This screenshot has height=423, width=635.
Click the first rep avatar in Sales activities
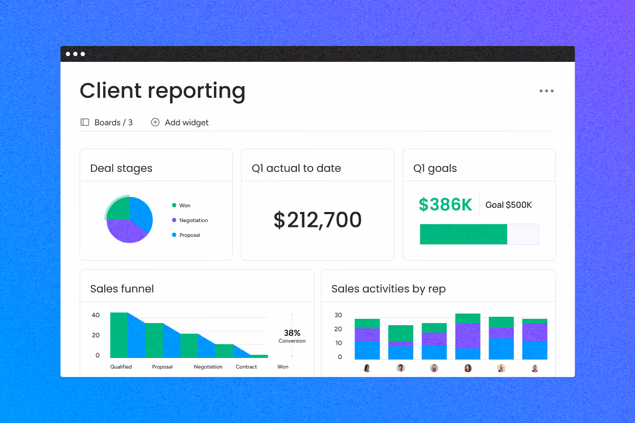tap(367, 368)
